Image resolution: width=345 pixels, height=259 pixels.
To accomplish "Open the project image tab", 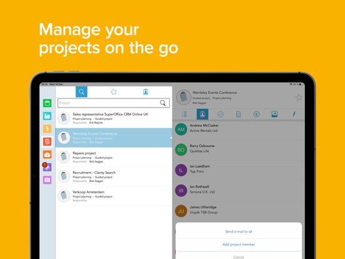I will pyautogui.click(x=274, y=114).
